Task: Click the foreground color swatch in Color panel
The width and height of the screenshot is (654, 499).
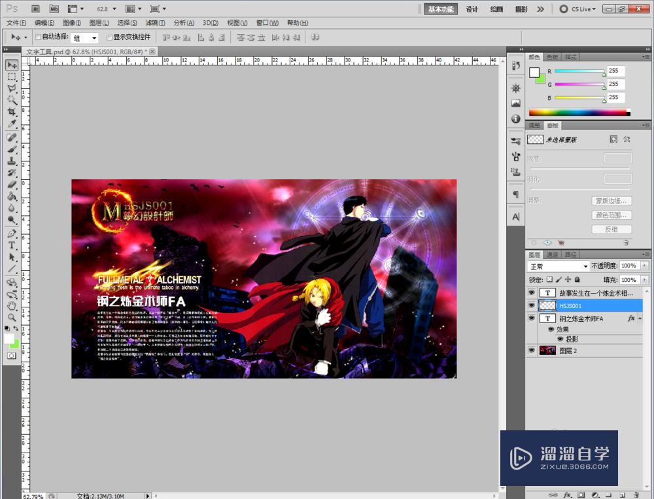Action: pyautogui.click(x=534, y=72)
